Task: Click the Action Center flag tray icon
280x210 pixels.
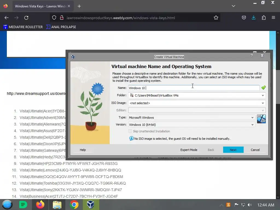Action: [236, 205]
